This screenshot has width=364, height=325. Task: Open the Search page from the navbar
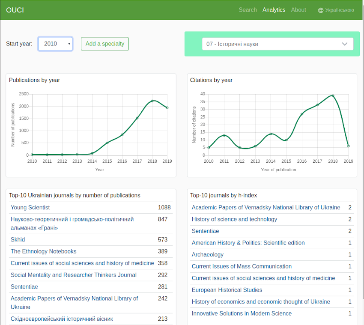[x=248, y=9]
